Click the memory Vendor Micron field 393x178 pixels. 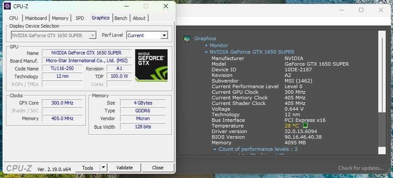143,118
